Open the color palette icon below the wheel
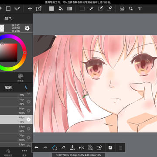 (20, 77)
